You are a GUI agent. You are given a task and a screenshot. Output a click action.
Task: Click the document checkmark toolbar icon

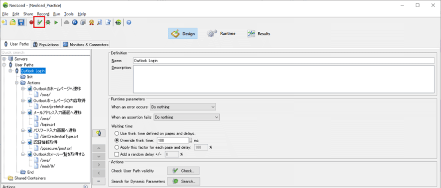click(108, 23)
